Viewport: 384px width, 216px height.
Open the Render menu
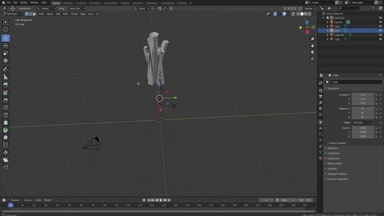pyautogui.click(x=24, y=2)
